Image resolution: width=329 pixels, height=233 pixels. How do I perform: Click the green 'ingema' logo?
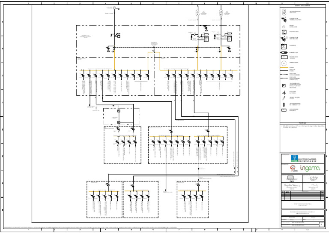[x=310, y=168]
